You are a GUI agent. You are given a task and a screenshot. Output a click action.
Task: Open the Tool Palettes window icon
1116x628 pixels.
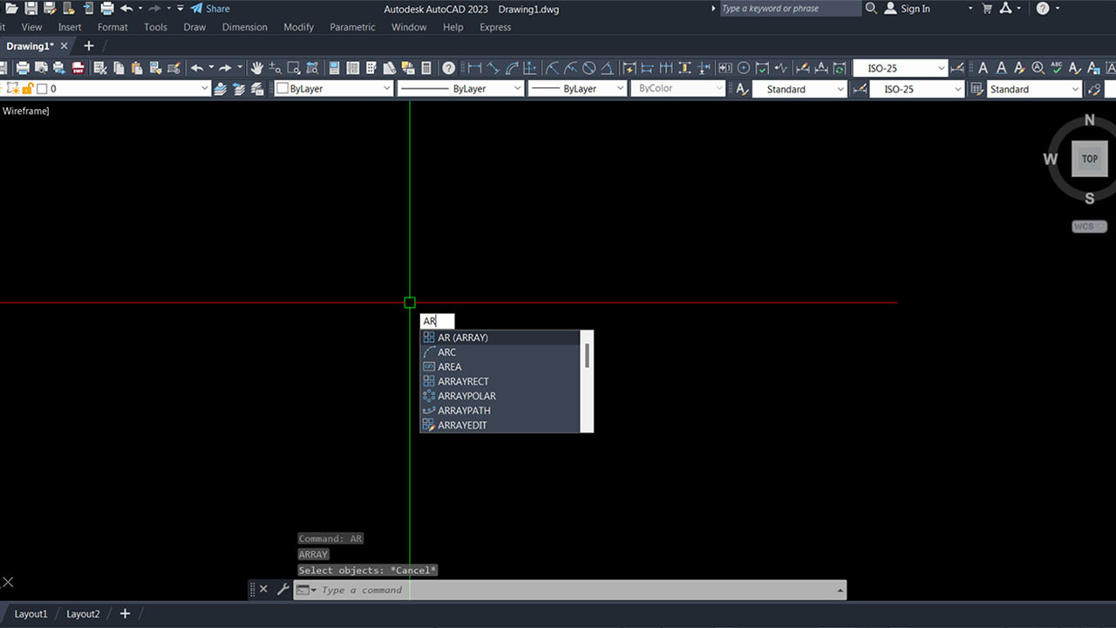click(x=371, y=68)
